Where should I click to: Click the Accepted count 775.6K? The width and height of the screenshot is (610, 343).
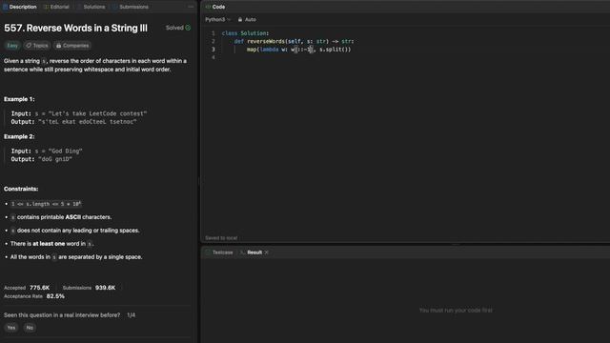click(x=40, y=288)
